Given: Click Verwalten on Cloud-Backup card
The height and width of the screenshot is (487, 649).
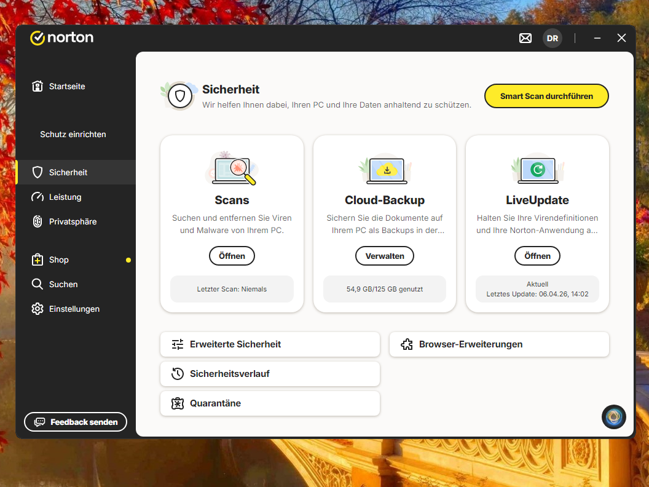Looking at the screenshot, I should coord(385,256).
